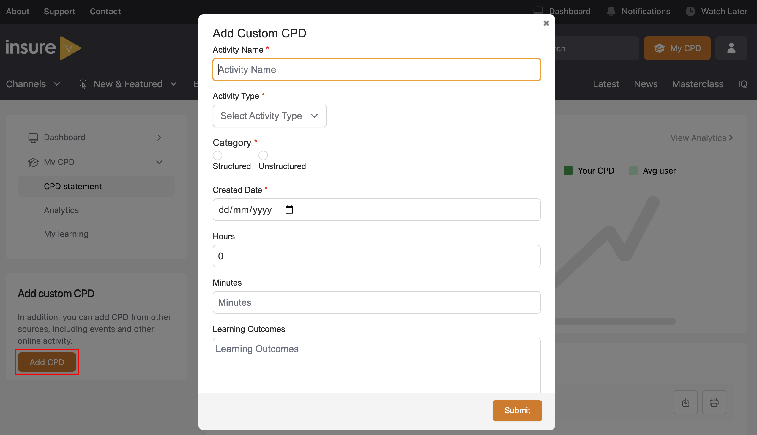
Task: Collapse the My CPD sidebar section
Action: [160, 162]
